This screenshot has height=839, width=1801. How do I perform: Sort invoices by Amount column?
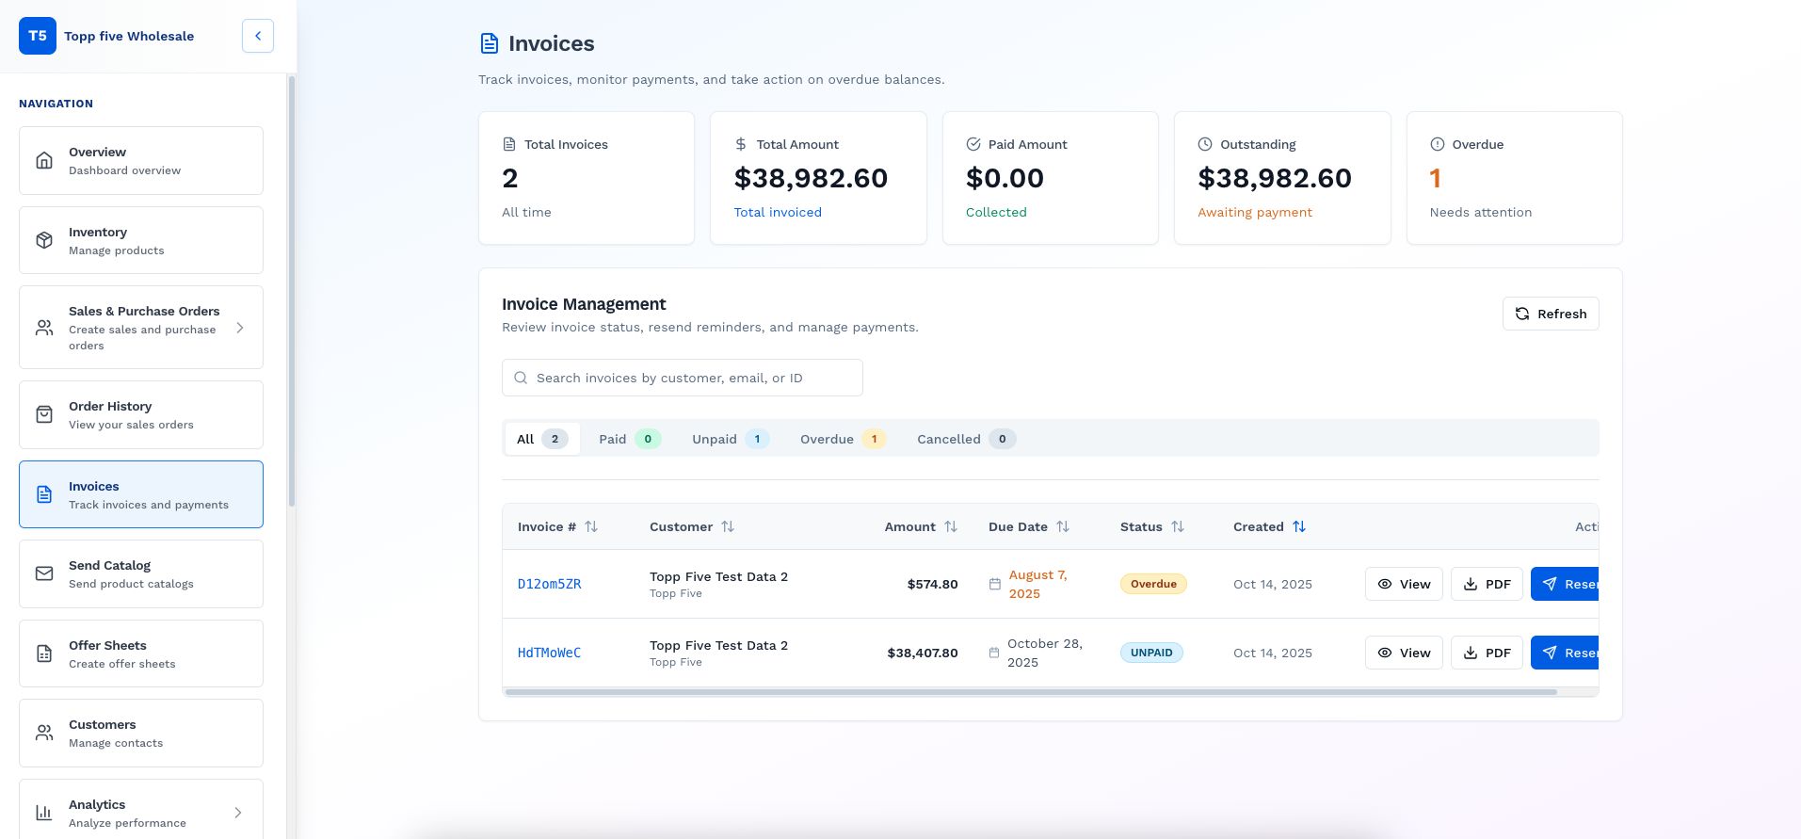(x=950, y=526)
